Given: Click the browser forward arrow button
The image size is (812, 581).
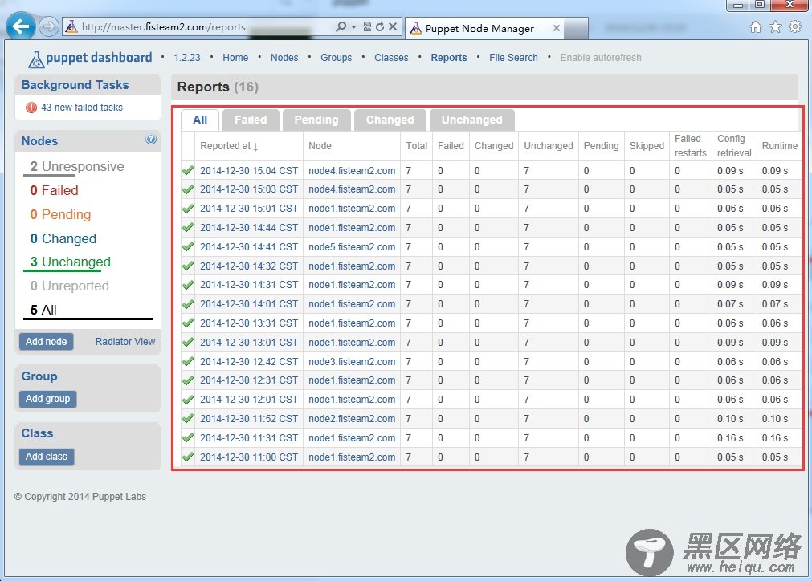Looking at the screenshot, I should click(49, 26).
